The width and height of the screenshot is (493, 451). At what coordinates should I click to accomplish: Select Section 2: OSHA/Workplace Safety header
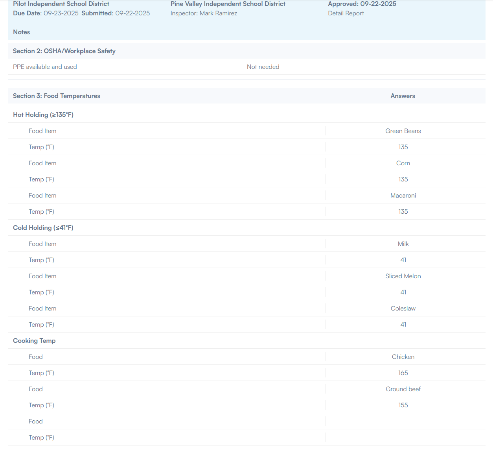[64, 51]
